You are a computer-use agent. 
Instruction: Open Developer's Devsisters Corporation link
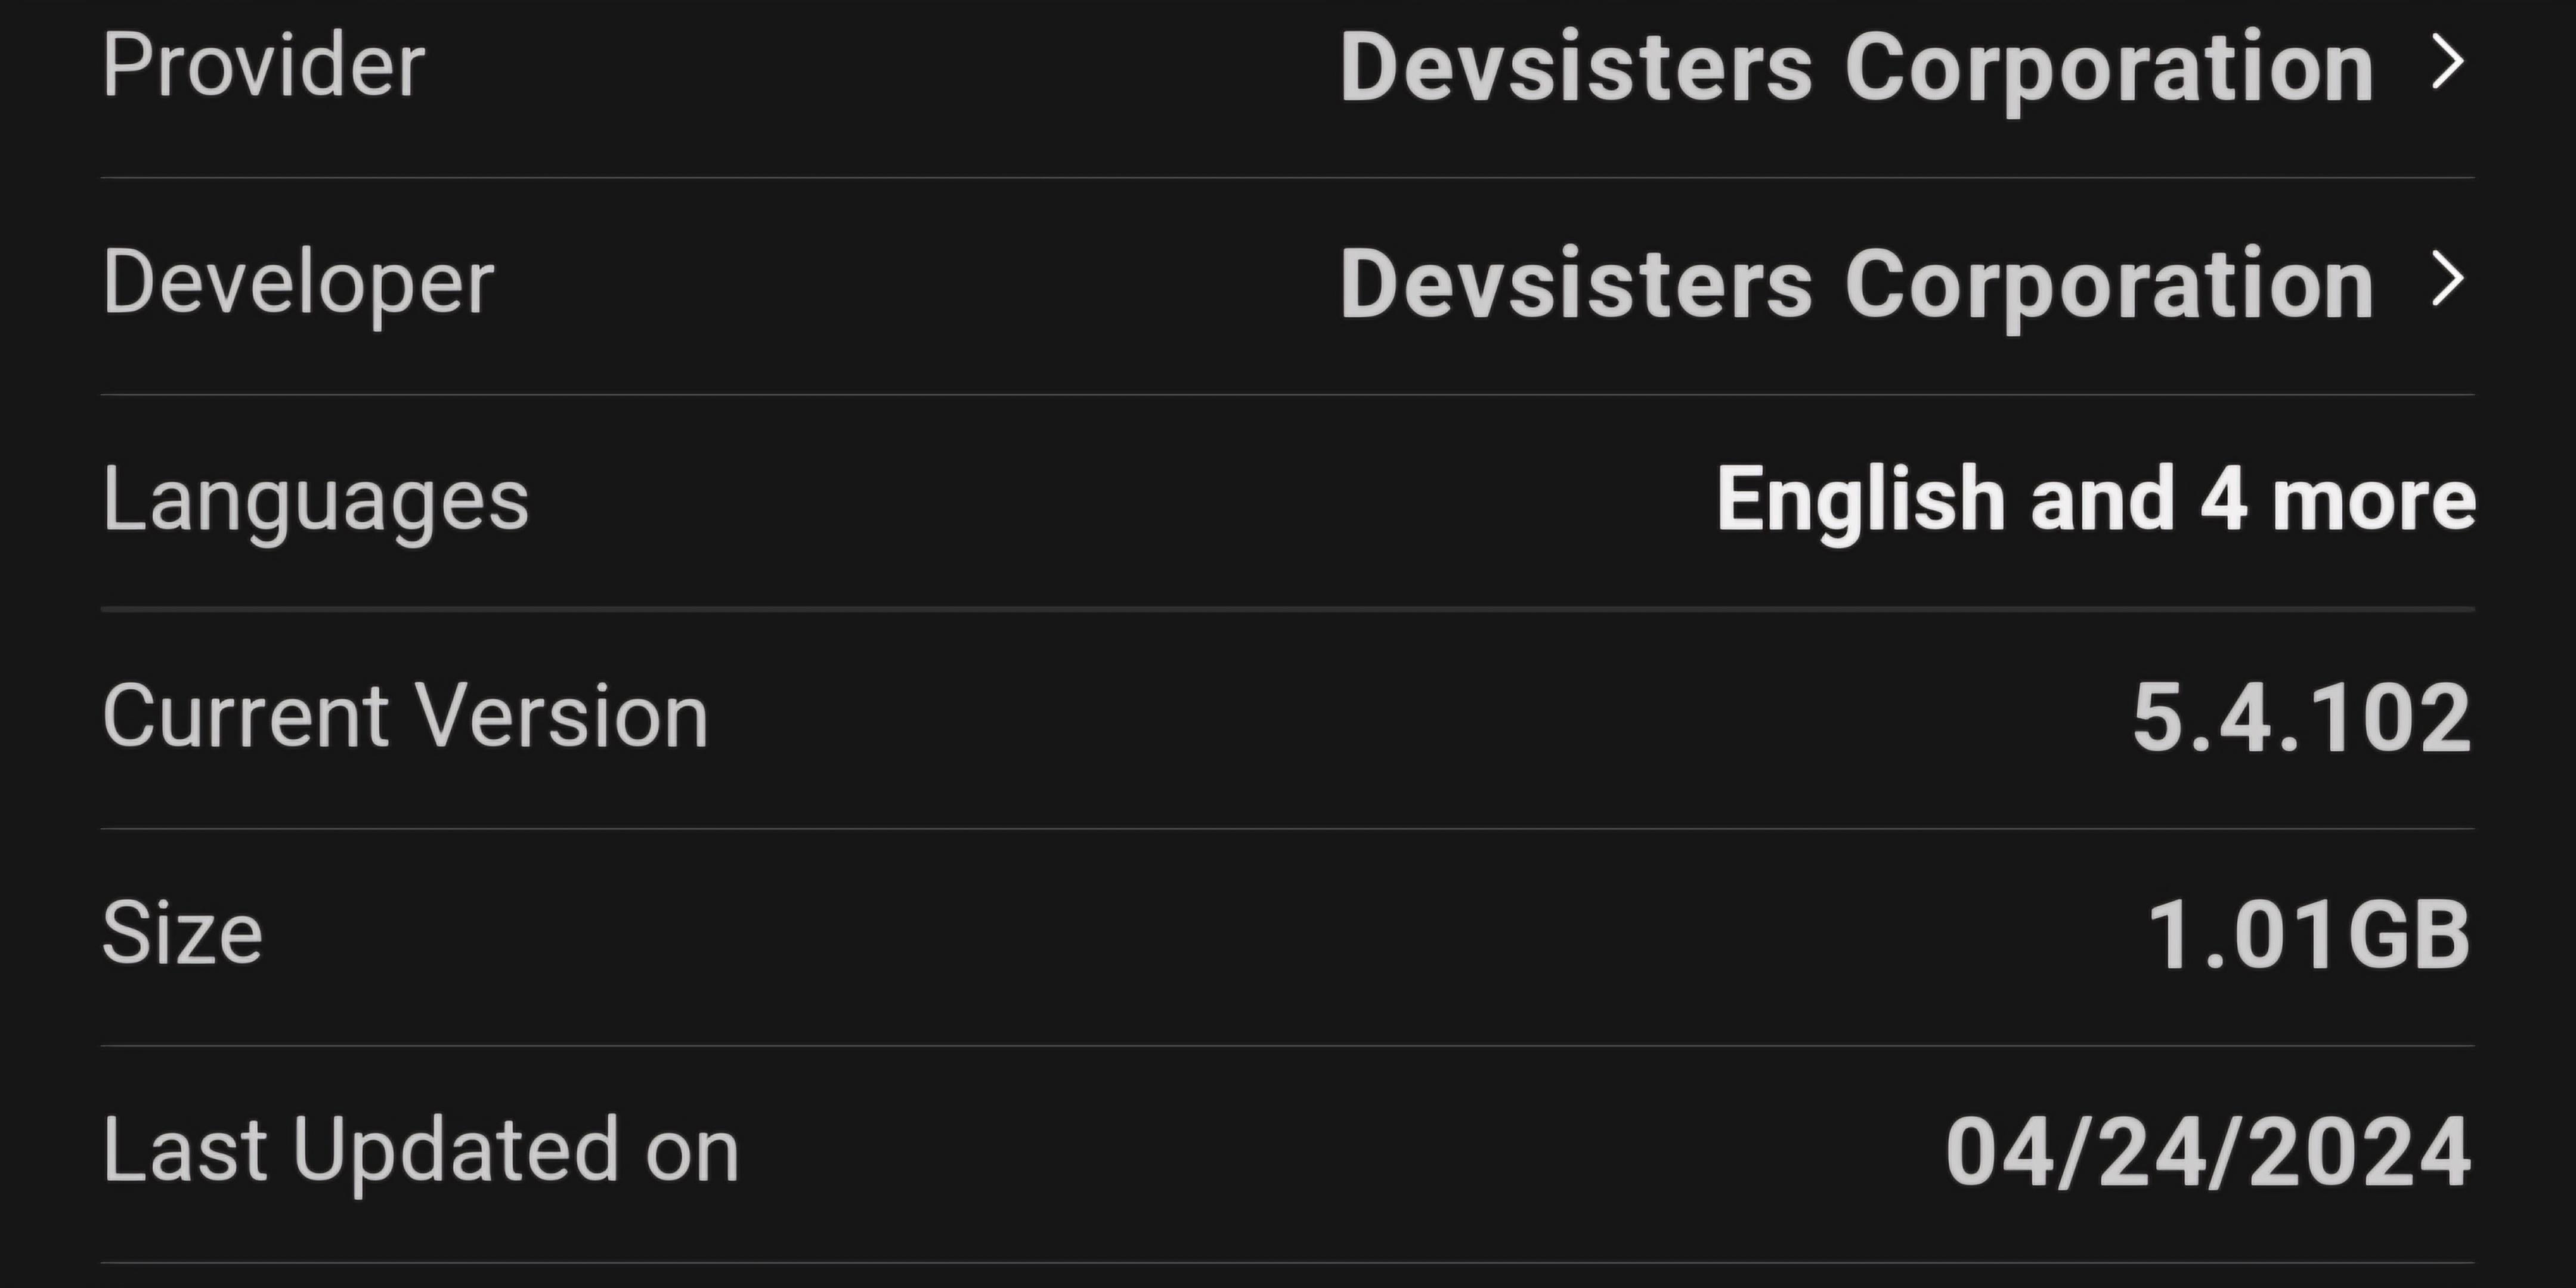(x=1856, y=284)
